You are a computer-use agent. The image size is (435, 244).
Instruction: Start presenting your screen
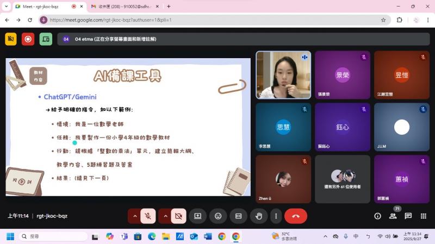tap(197, 216)
